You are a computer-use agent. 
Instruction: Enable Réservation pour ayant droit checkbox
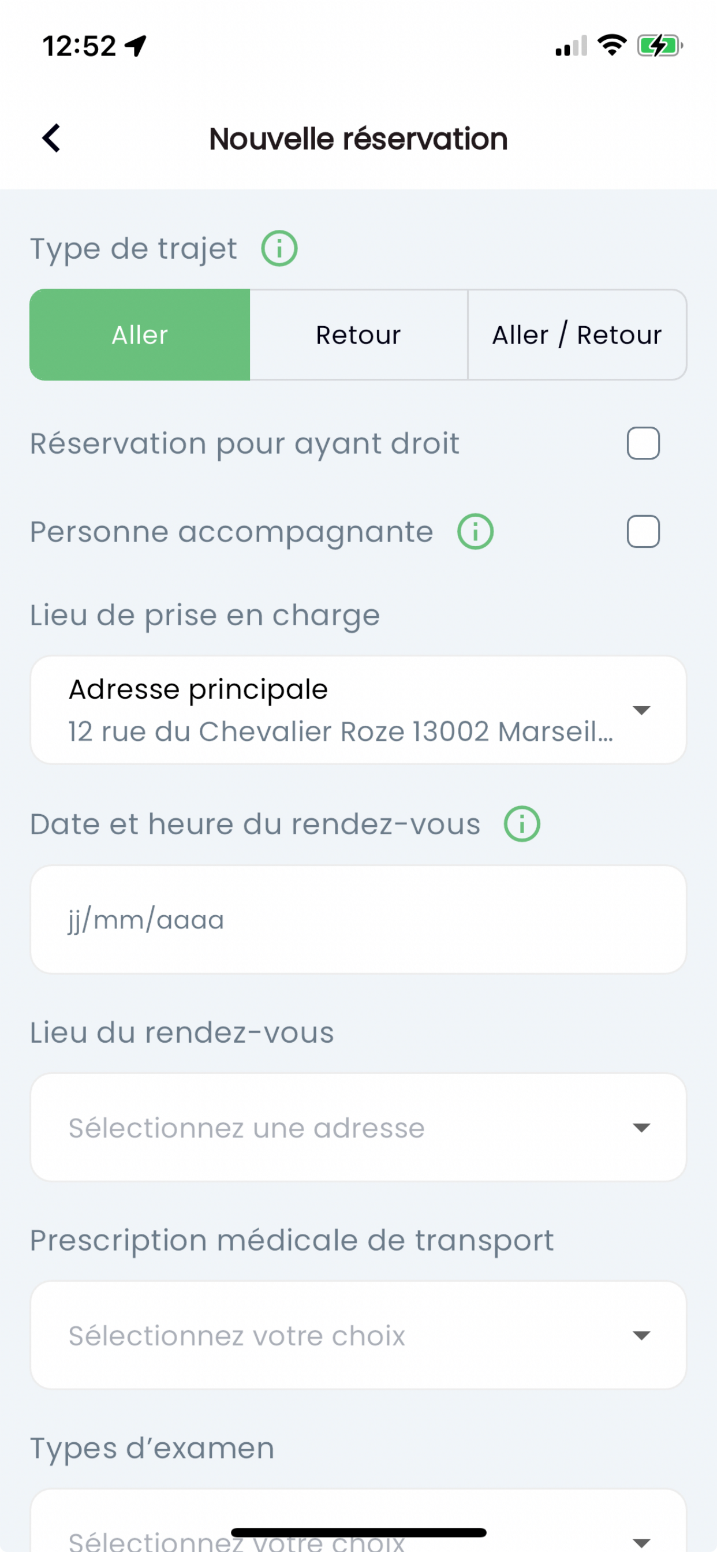point(643,443)
